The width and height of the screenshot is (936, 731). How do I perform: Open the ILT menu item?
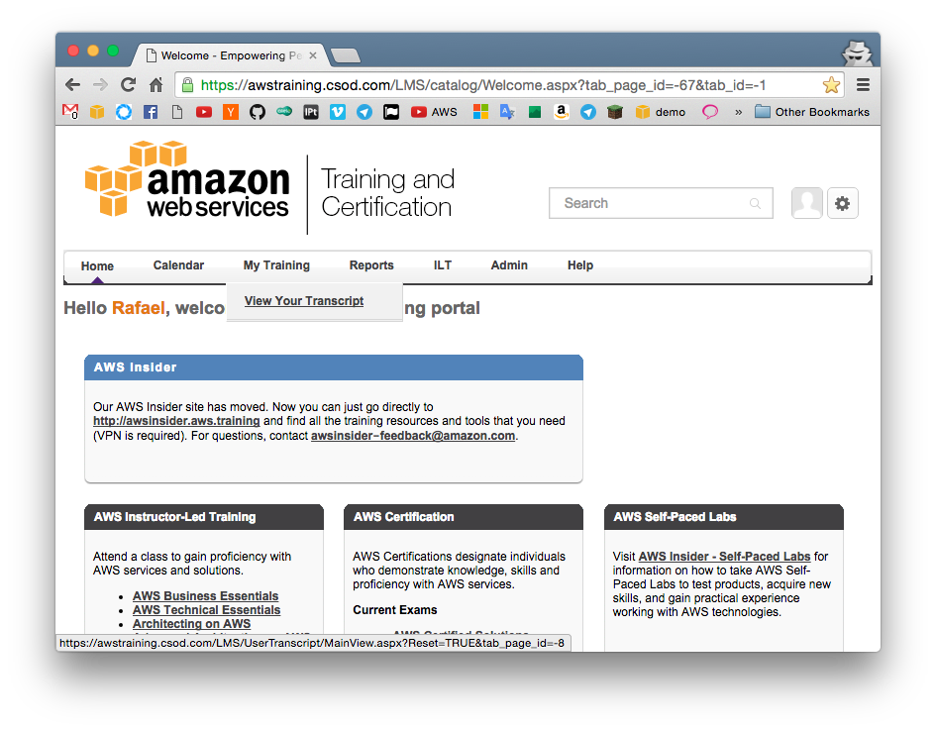[x=443, y=264]
